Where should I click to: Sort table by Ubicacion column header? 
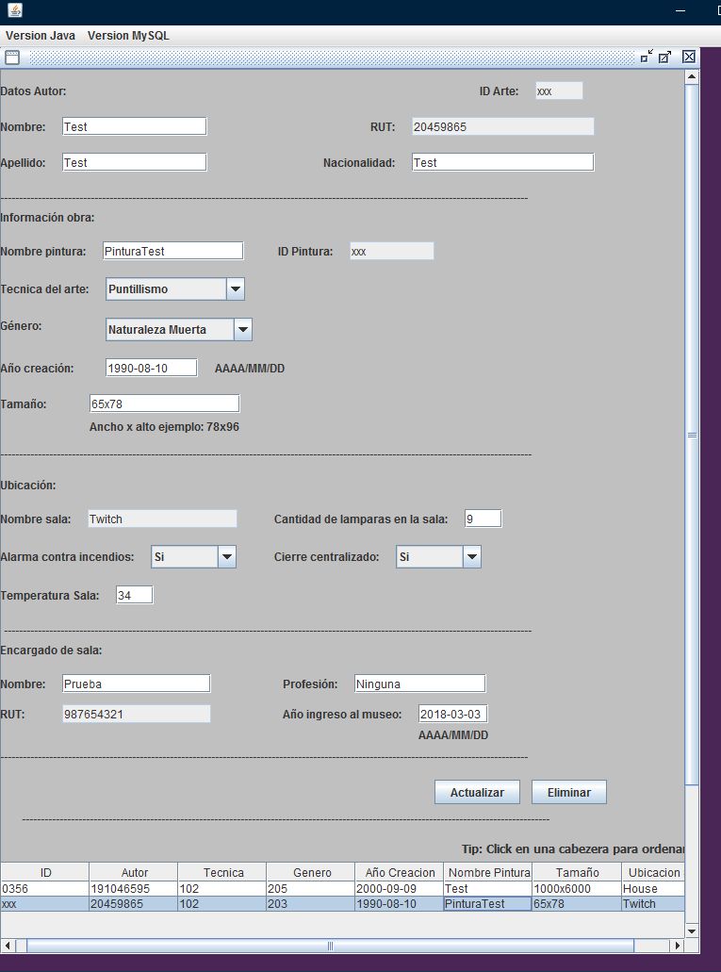click(x=653, y=872)
